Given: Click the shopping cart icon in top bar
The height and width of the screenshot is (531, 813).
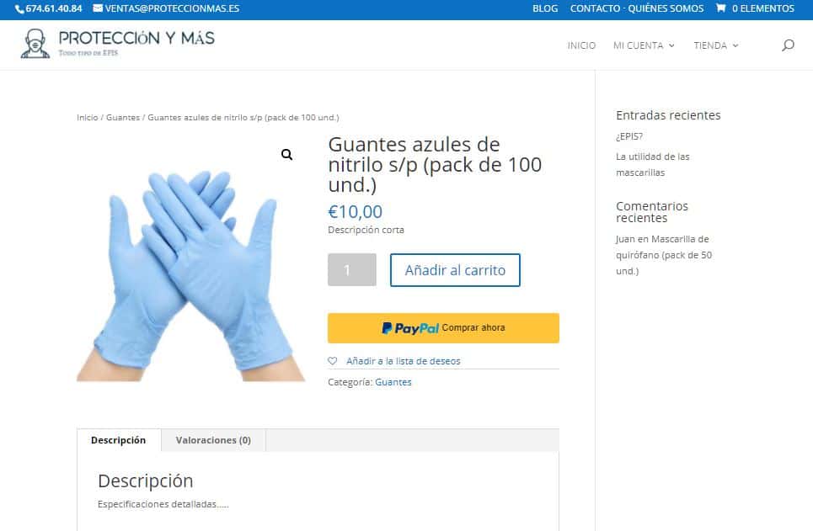Looking at the screenshot, I should tap(720, 8).
